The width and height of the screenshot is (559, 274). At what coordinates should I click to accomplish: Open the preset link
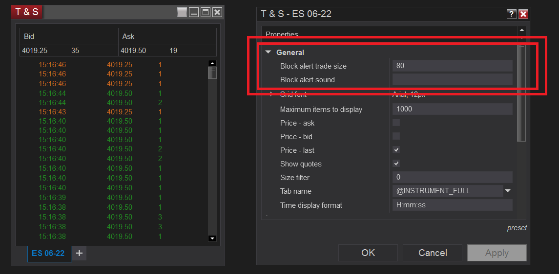(517, 228)
